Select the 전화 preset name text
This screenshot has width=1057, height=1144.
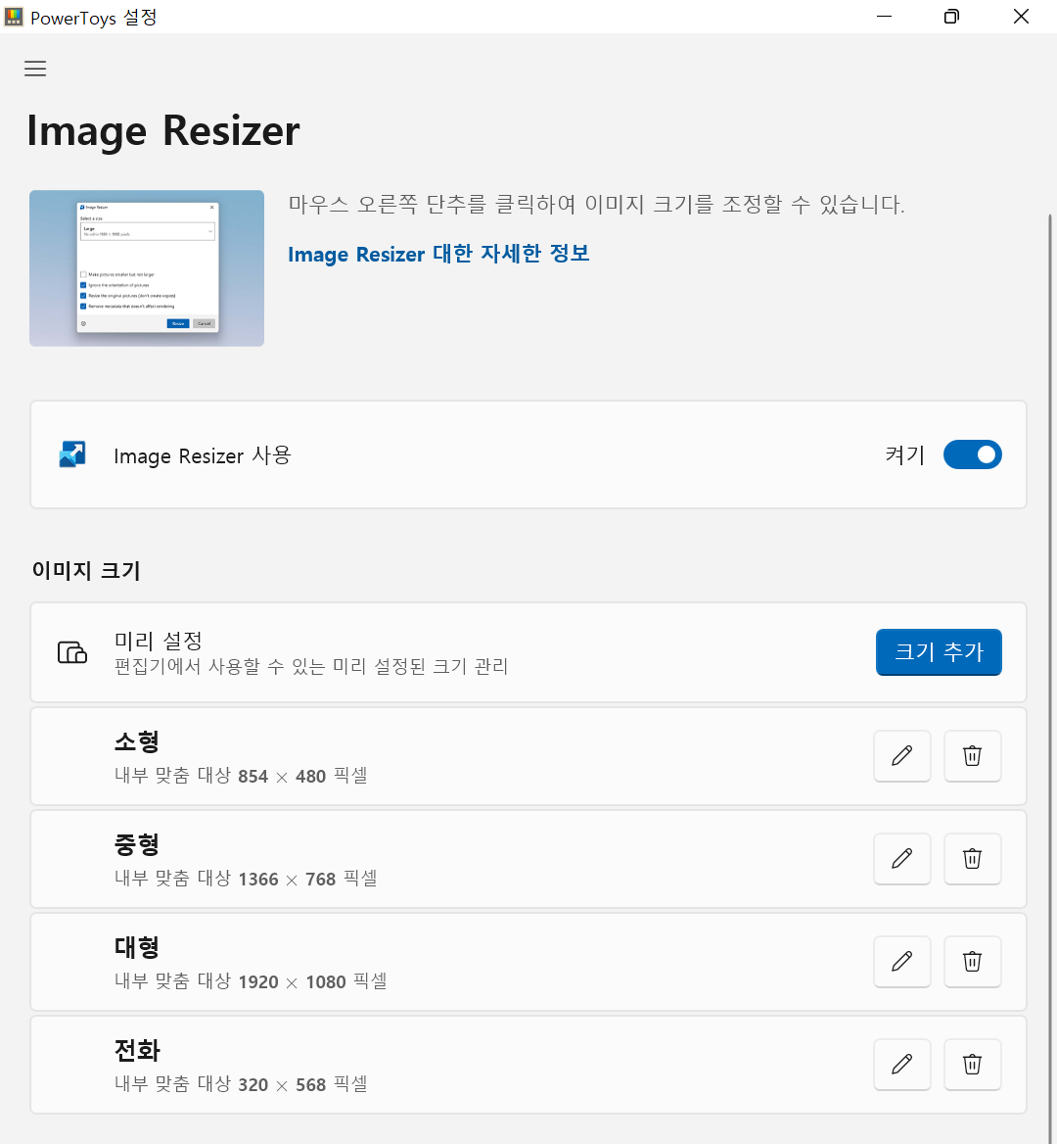click(x=137, y=1051)
